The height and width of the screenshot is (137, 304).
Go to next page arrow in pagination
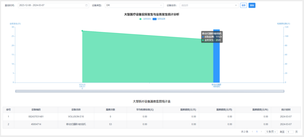coord(261,132)
